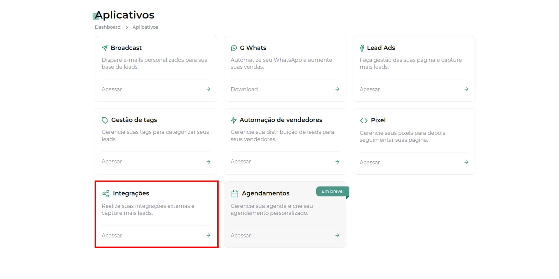Click the Automação de vendedores lightning icon

click(x=234, y=120)
